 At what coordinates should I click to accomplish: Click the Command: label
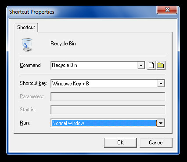[31, 65]
